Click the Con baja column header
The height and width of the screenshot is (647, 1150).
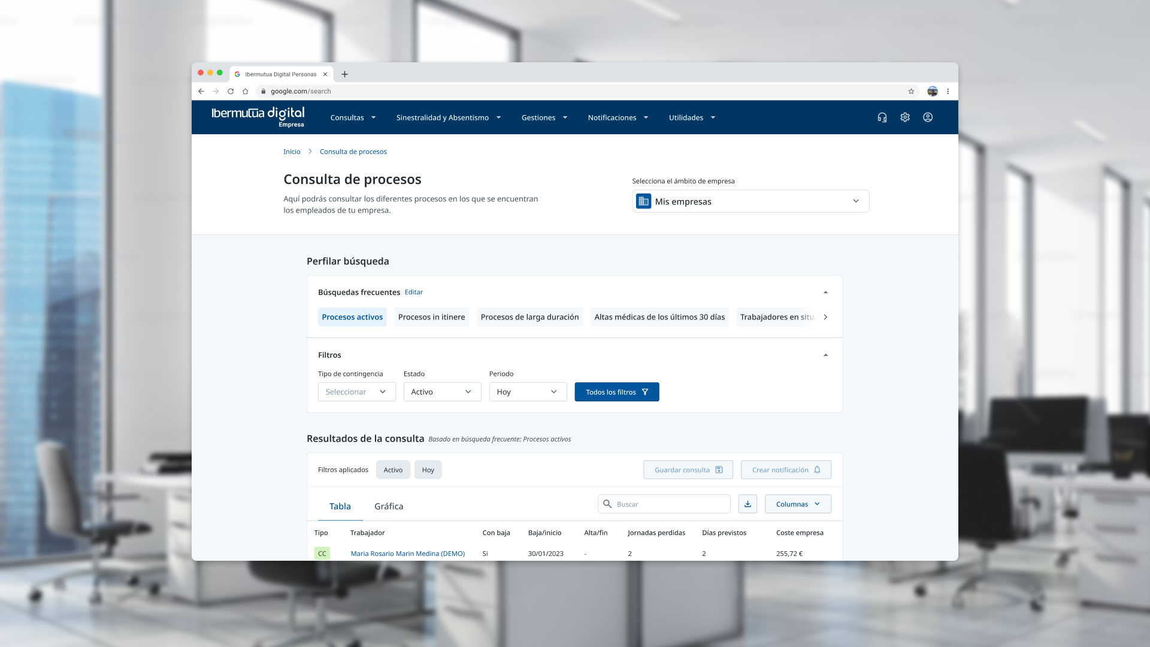click(497, 533)
